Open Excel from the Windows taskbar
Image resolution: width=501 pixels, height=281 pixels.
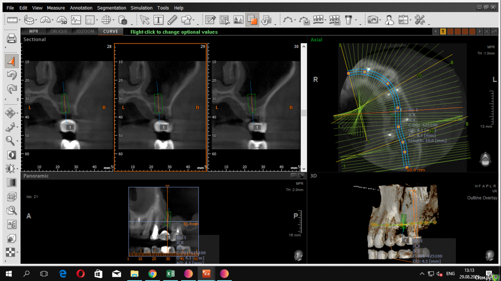170,274
